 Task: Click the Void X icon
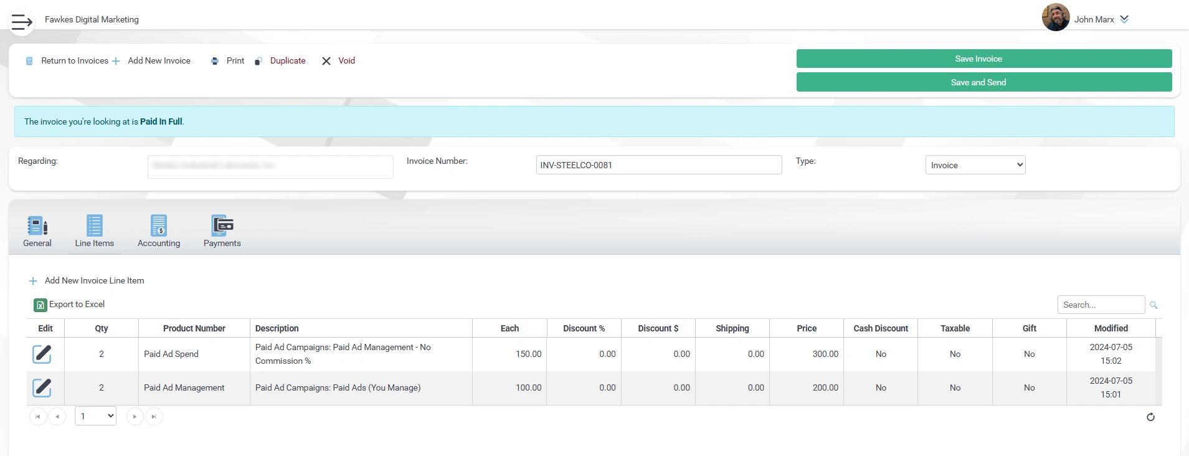pyautogui.click(x=326, y=61)
